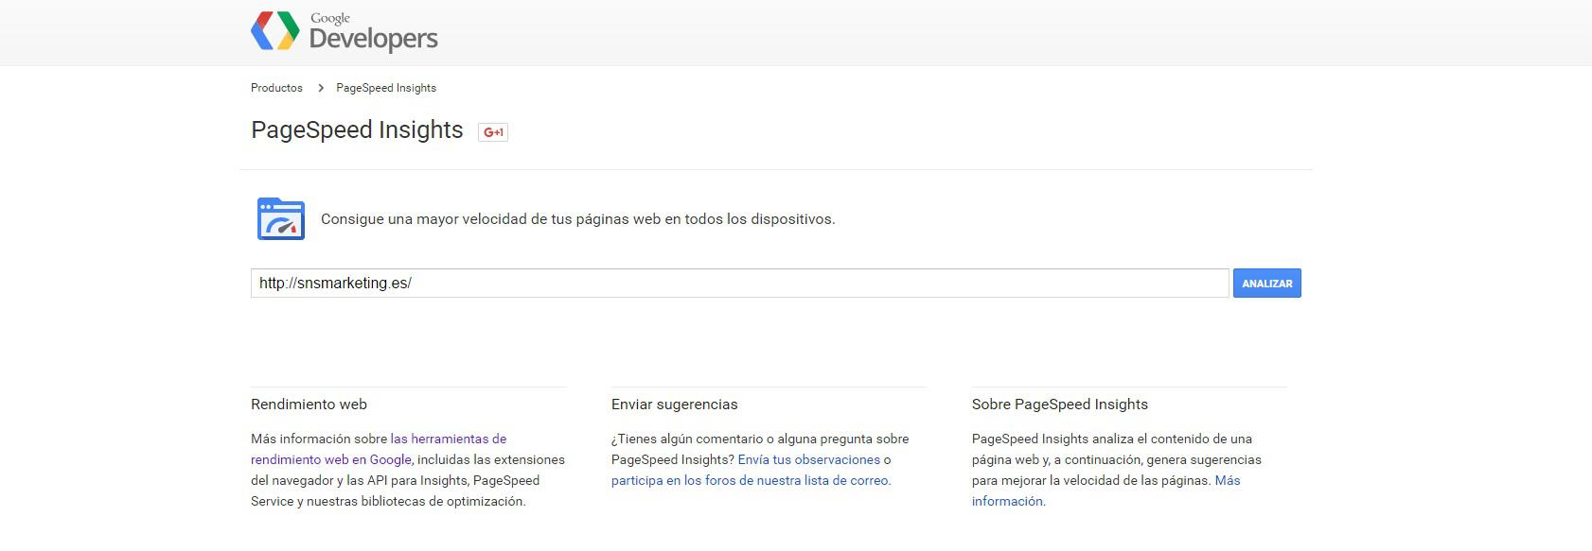The width and height of the screenshot is (1592, 551).
Task: Select the 'Sobre PageSpeed Insights' heading
Action: coord(1059,405)
